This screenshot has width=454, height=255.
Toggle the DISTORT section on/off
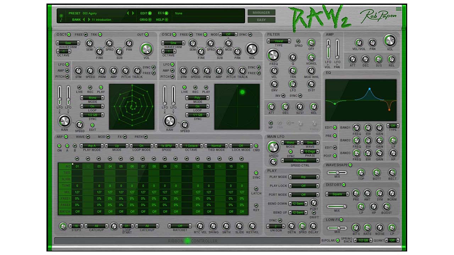[344, 185]
